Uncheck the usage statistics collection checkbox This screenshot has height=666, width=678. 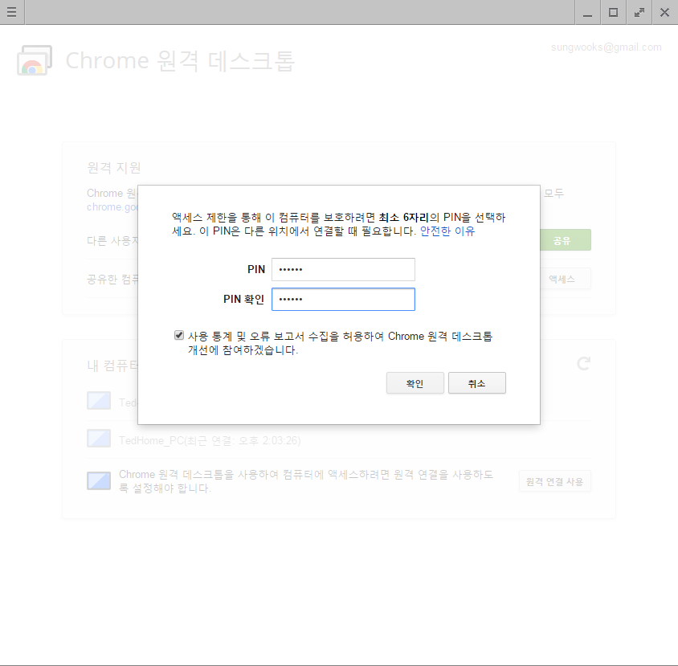[179, 336]
